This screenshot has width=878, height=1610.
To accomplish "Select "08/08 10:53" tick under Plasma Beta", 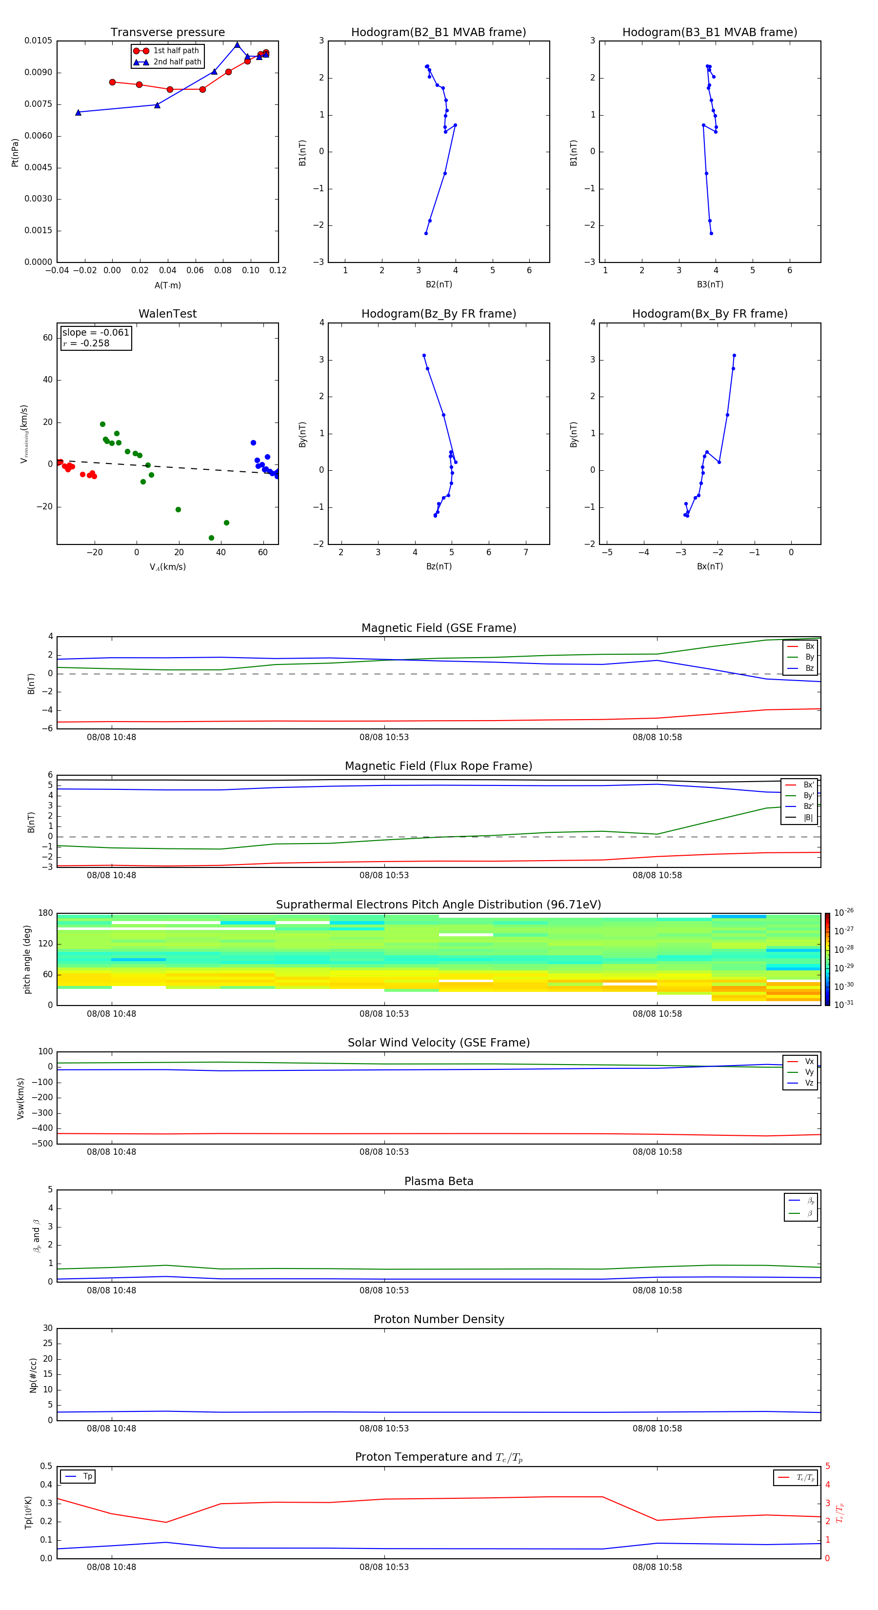I will tap(384, 1290).
